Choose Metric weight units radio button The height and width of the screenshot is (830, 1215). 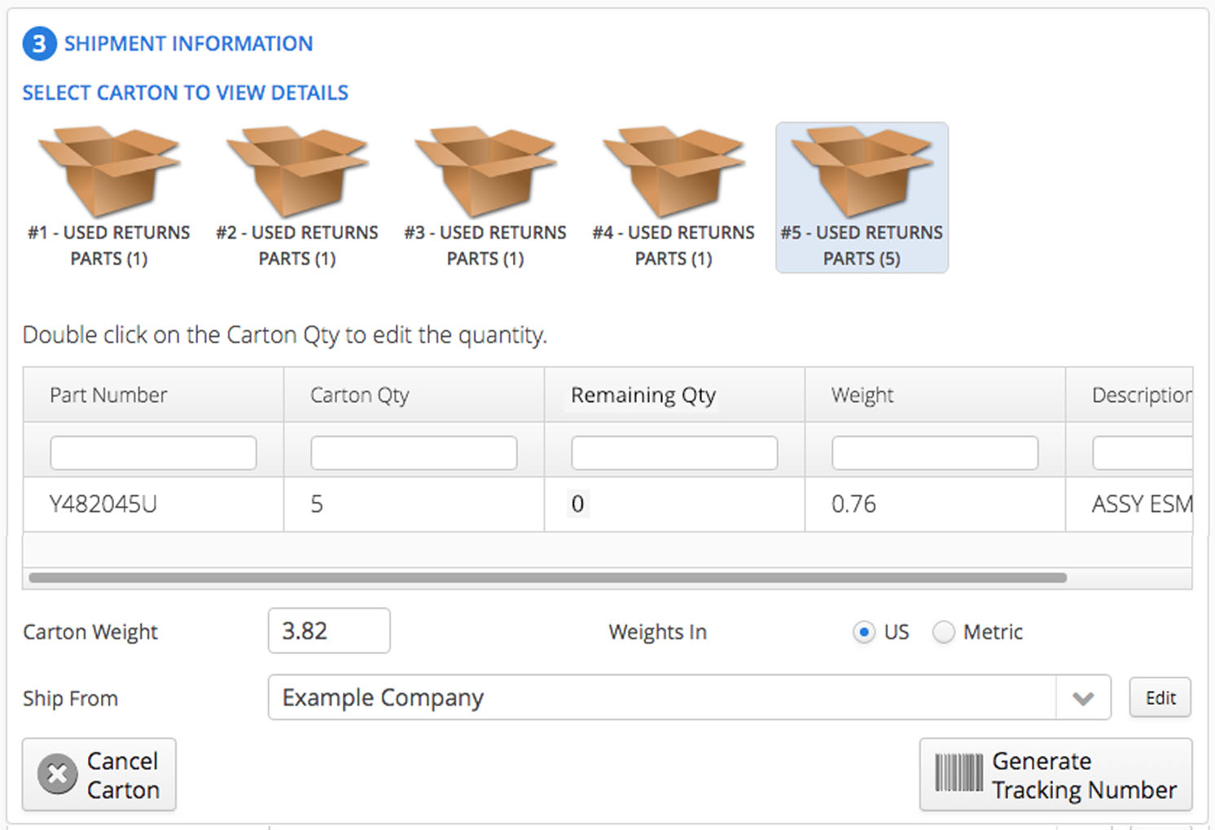coord(943,631)
